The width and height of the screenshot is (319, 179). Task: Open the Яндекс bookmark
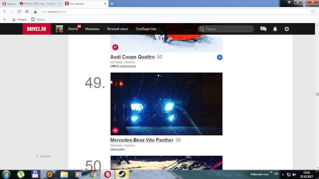[x=20, y=20]
